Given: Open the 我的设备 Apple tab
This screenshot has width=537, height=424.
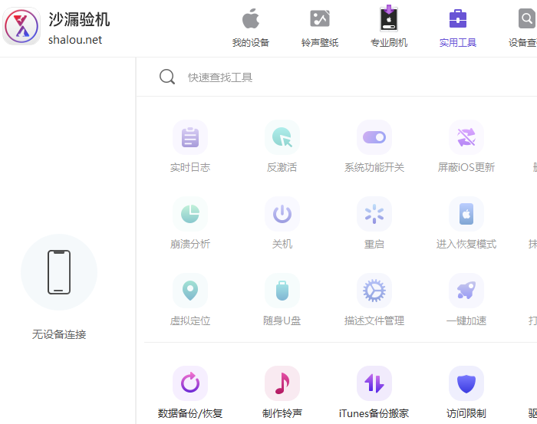Looking at the screenshot, I should (251, 28).
